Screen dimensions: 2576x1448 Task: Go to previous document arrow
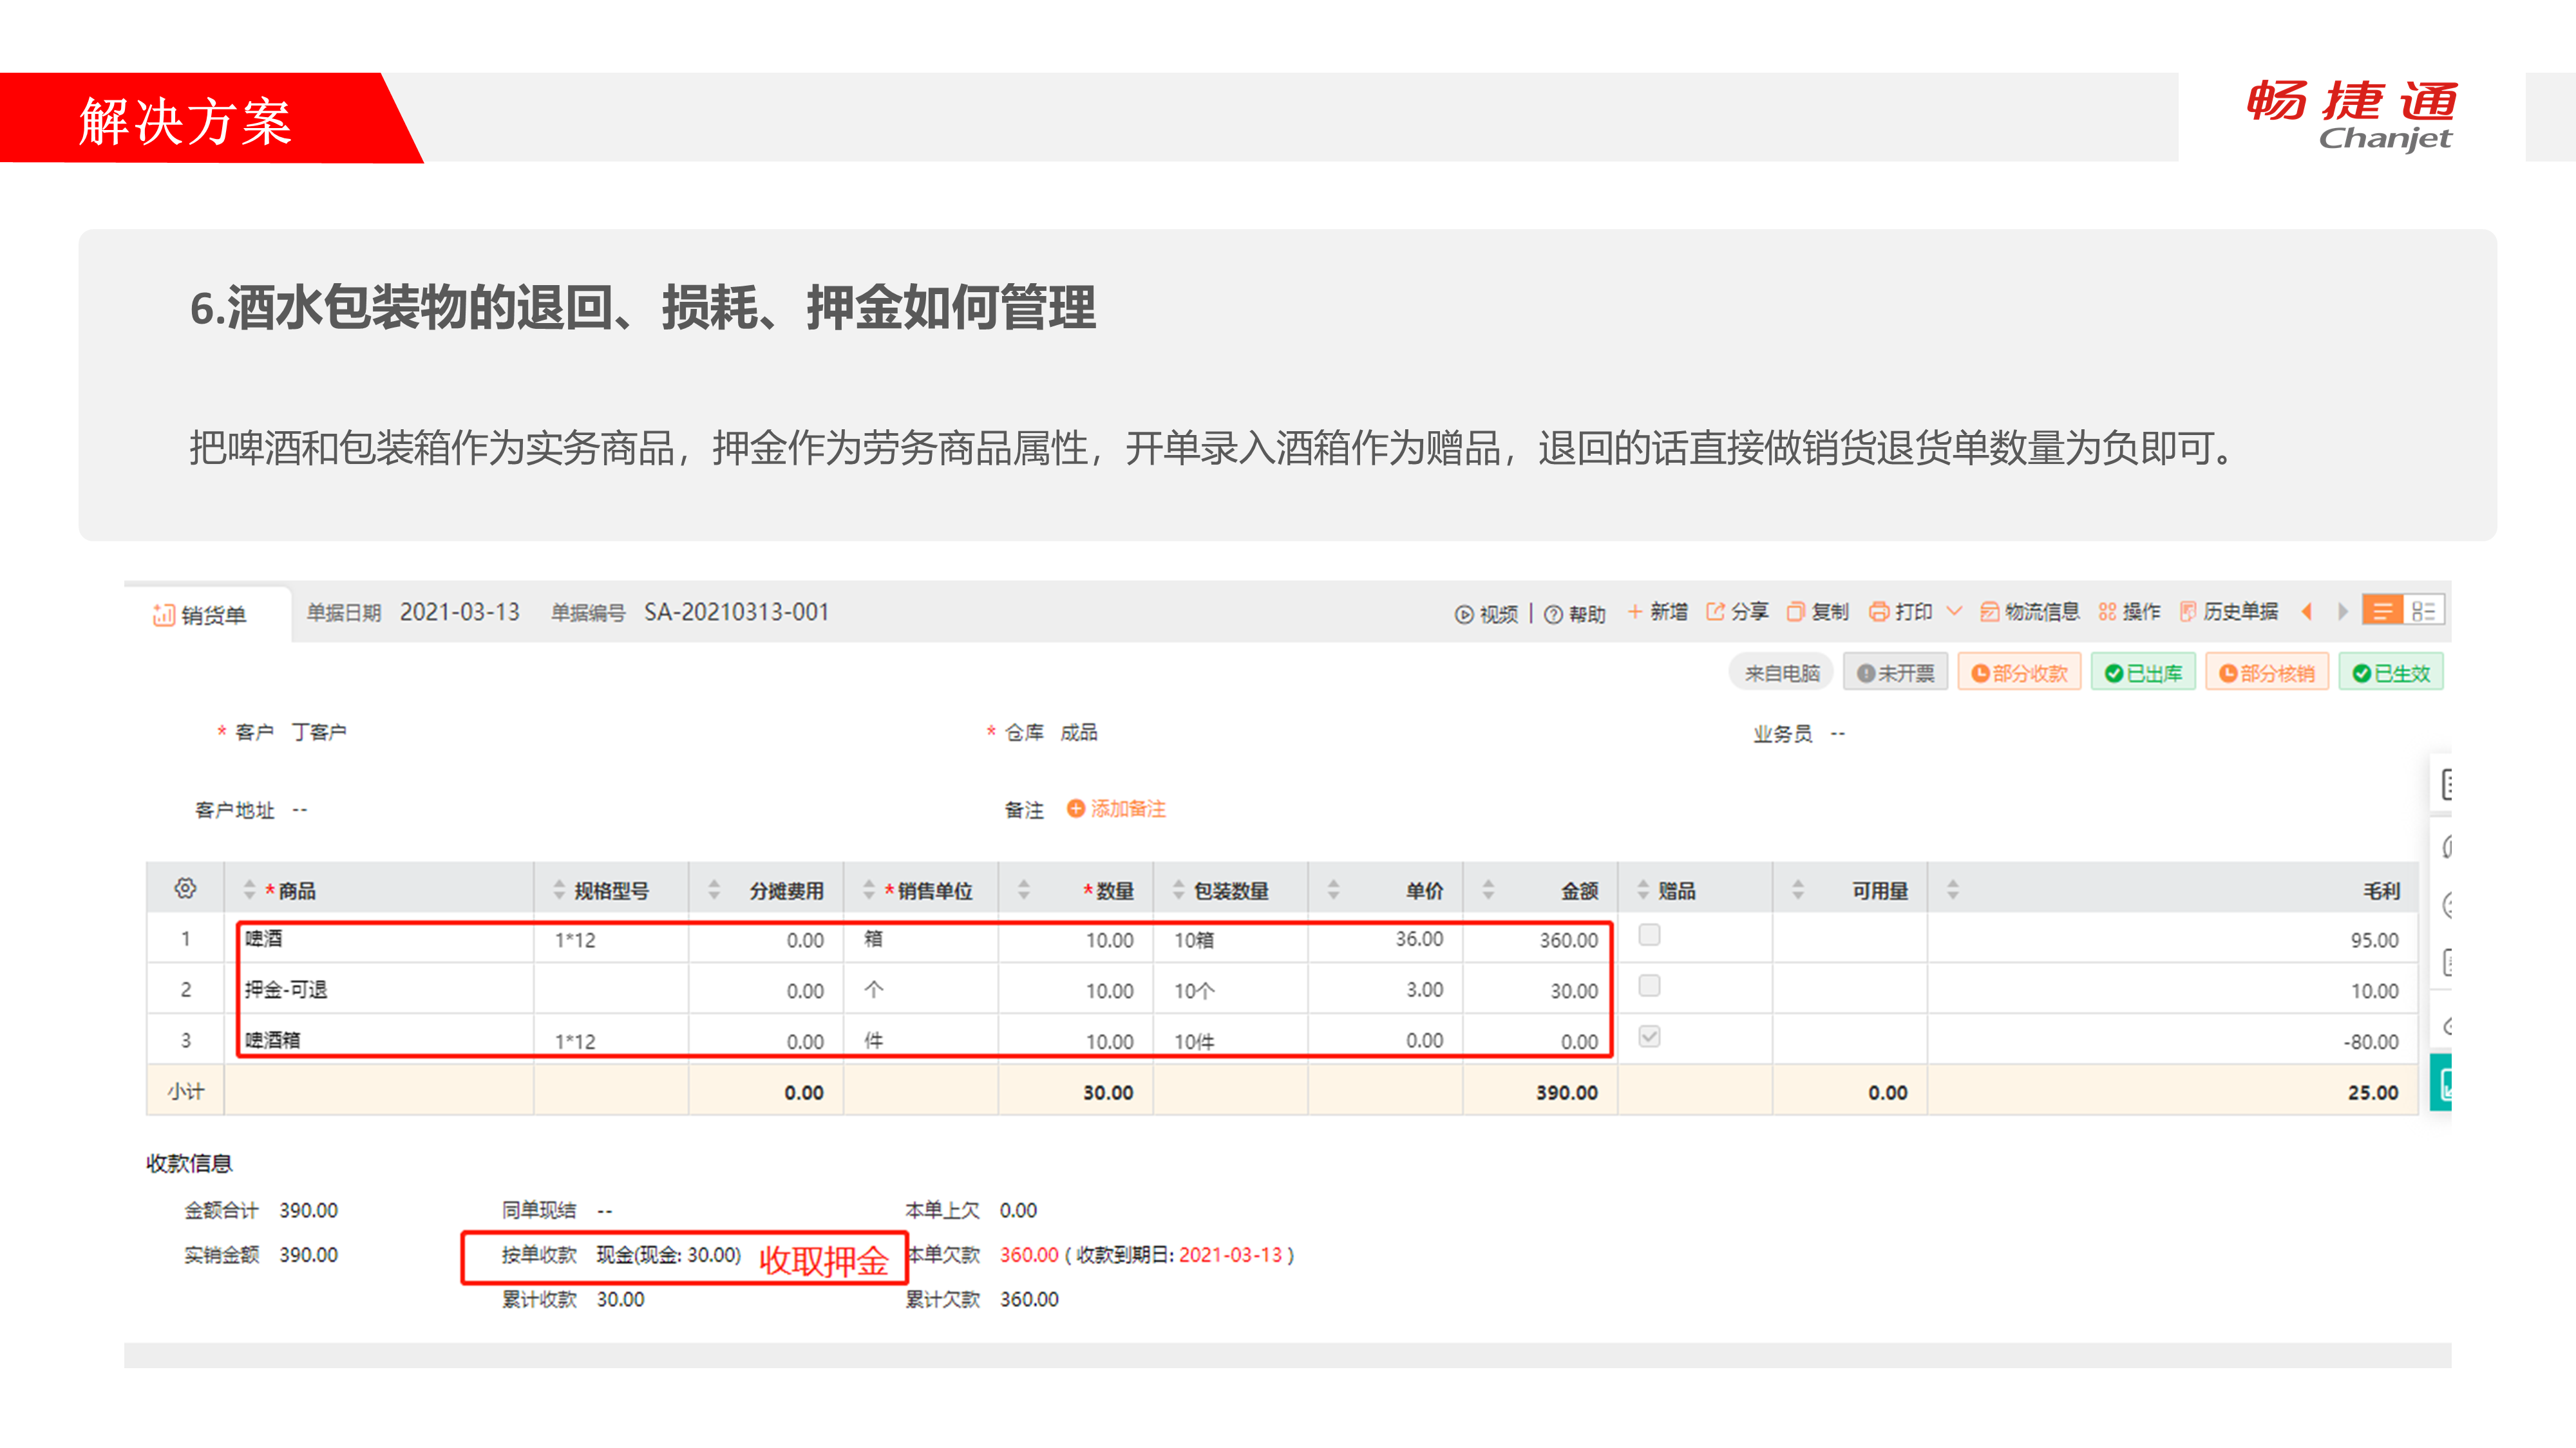click(2307, 611)
